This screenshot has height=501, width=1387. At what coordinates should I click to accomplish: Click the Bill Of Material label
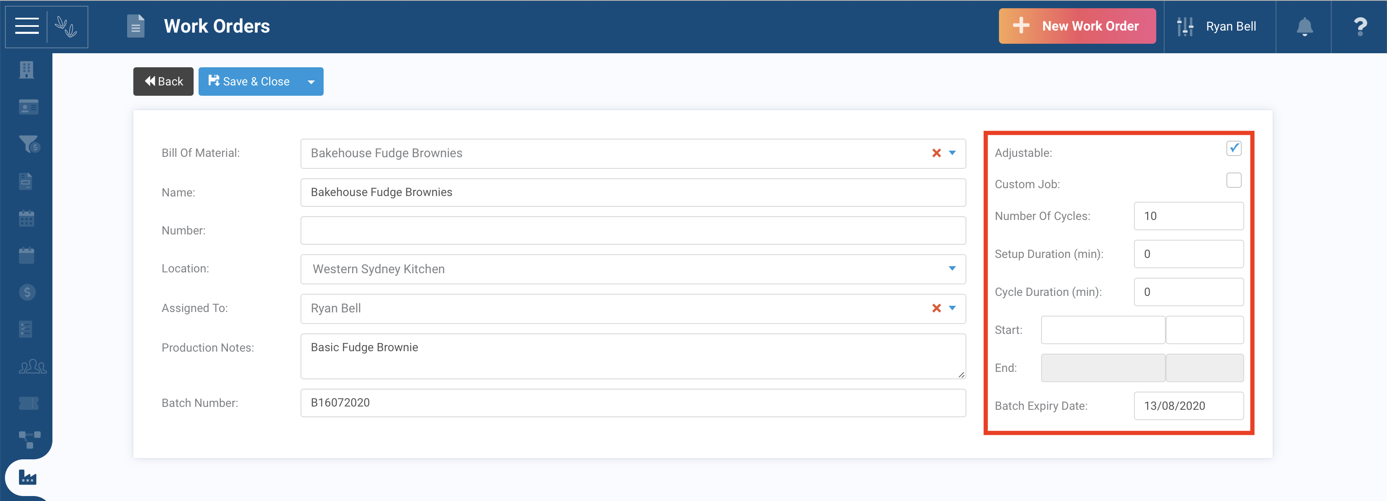pyautogui.click(x=200, y=154)
